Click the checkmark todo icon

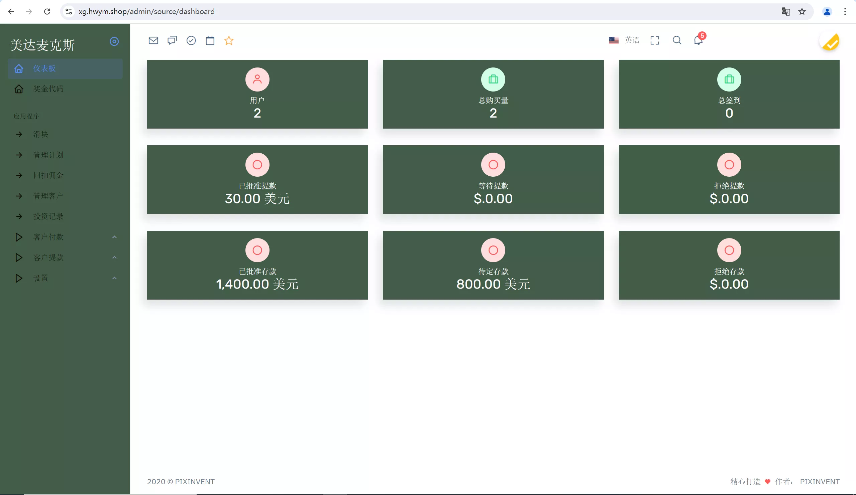pos(191,41)
